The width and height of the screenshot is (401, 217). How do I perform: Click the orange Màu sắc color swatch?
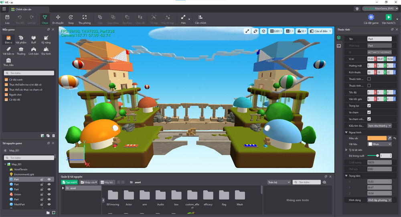point(377,138)
